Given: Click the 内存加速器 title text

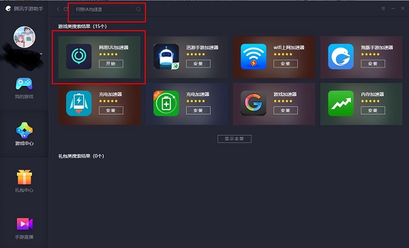Looking at the screenshot, I should 372,94.
